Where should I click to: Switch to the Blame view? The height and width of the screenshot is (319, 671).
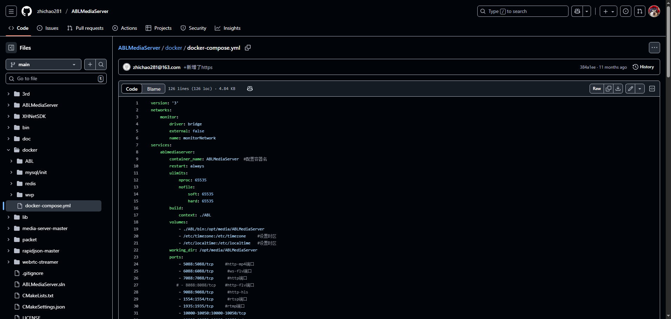coord(154,89)
